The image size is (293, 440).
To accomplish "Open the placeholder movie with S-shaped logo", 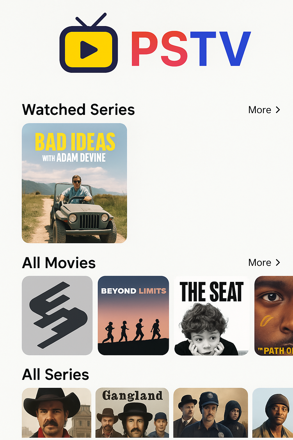I will click(x=57, y=315).
